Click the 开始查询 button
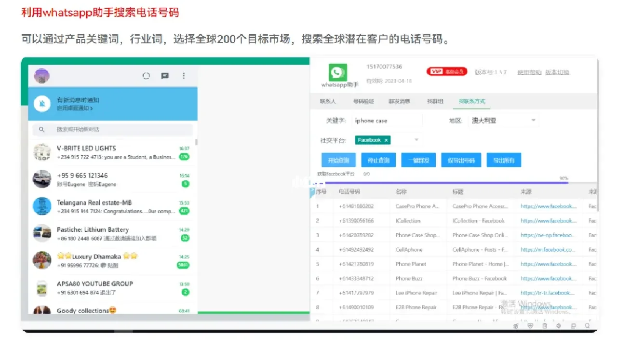 pyautogui.click(x=338, y=161)
